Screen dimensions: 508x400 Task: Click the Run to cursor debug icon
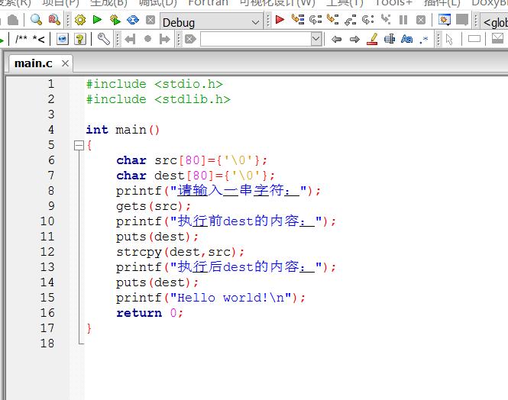pyautogui.click(x=298, y=19)
